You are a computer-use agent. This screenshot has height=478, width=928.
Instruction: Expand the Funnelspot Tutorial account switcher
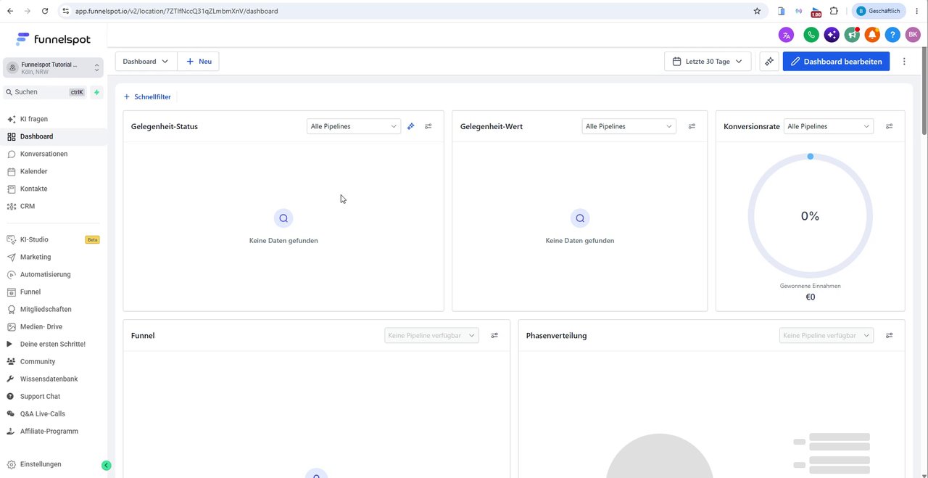(x=53, y=67)
